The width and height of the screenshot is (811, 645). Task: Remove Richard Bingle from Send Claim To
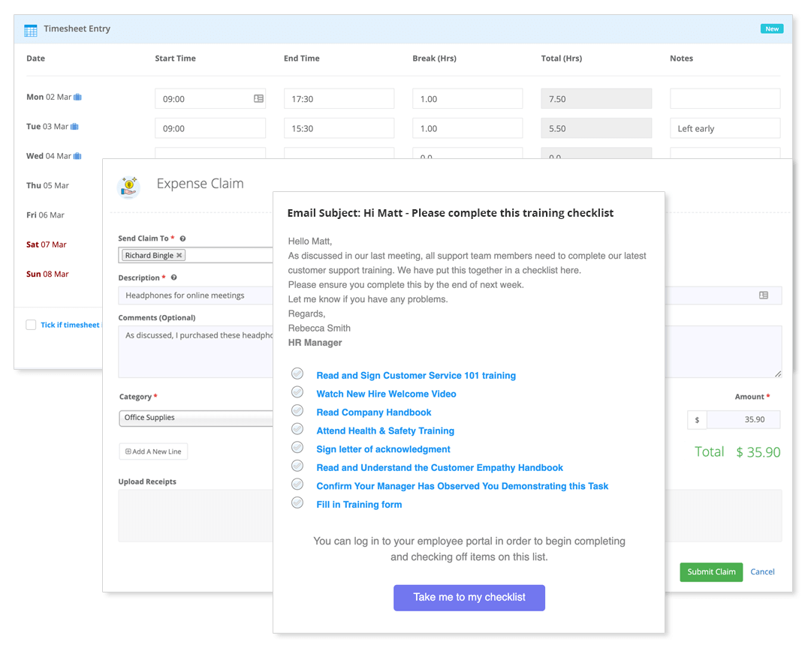click(178, 254)
